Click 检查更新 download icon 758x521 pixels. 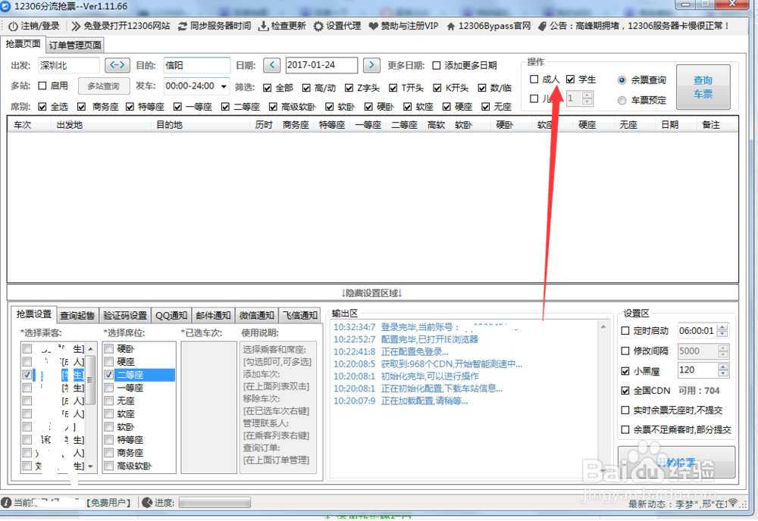point(263,26)
